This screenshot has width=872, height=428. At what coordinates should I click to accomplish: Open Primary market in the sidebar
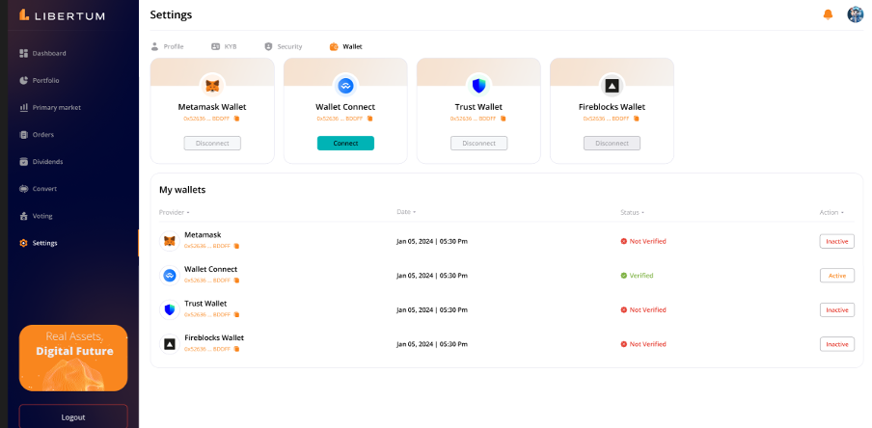pyautogui.click(x=56, y=107)
